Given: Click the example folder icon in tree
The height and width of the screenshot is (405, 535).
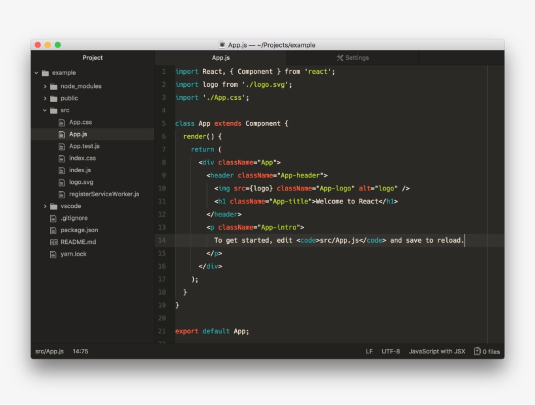Looking at the screenshot, I should pyautogui.click(x=44, y=74).
